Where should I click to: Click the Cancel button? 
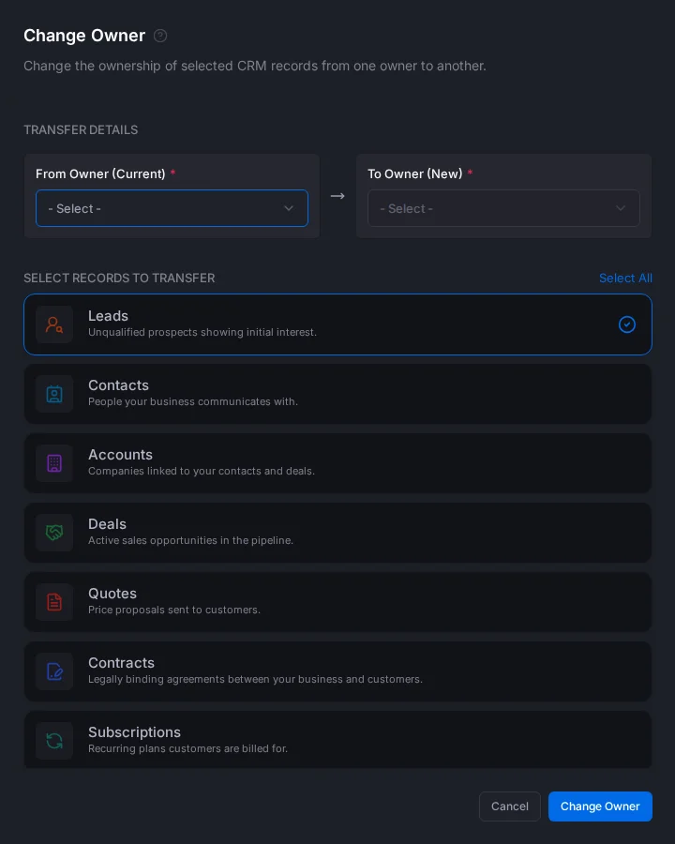510,806
